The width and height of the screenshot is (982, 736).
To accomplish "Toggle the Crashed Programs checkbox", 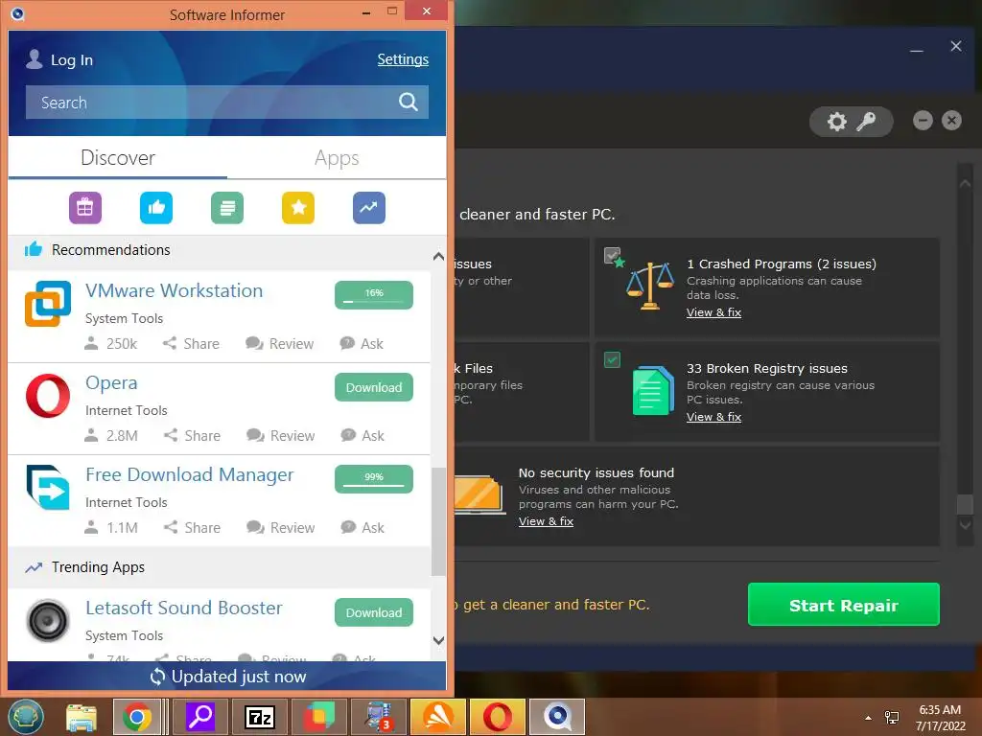I will 612,255.
